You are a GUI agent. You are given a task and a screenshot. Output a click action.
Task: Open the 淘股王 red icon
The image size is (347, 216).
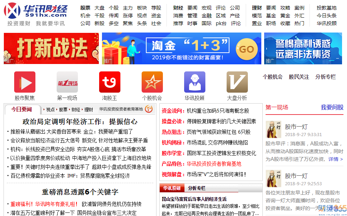(x=110, y=82)
